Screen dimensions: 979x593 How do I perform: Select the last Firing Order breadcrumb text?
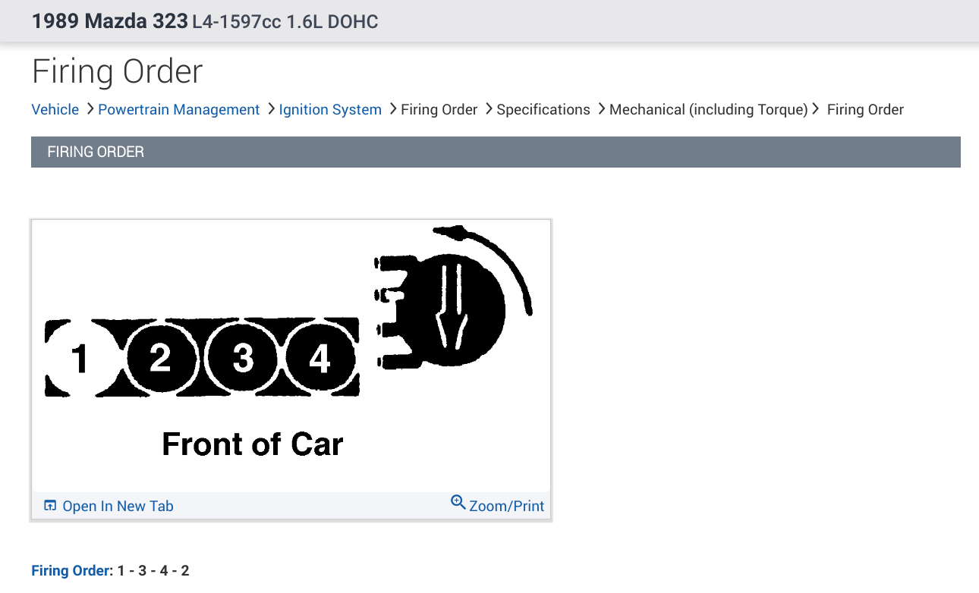pyautogui.click(x=865, y=109)
